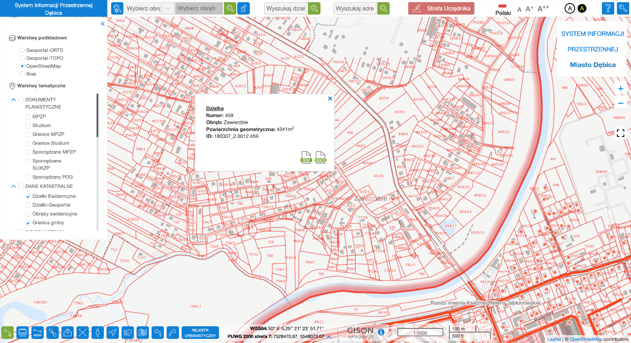Open the Wybierz obręb dropdown
631x343 pixels.
(168, 8)
